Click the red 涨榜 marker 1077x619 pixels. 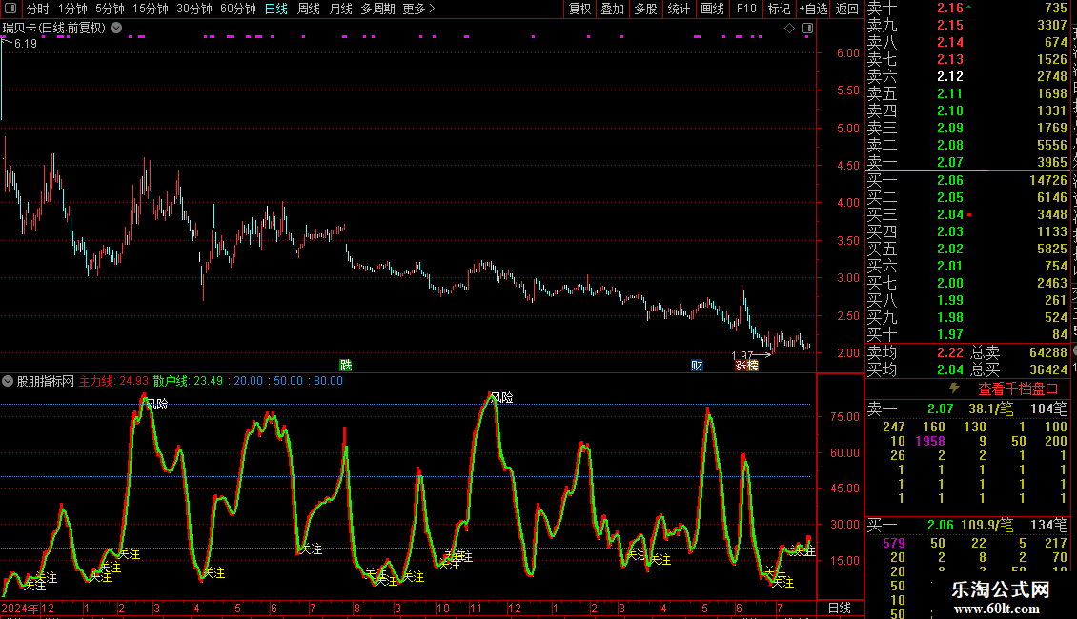(746, 365)
